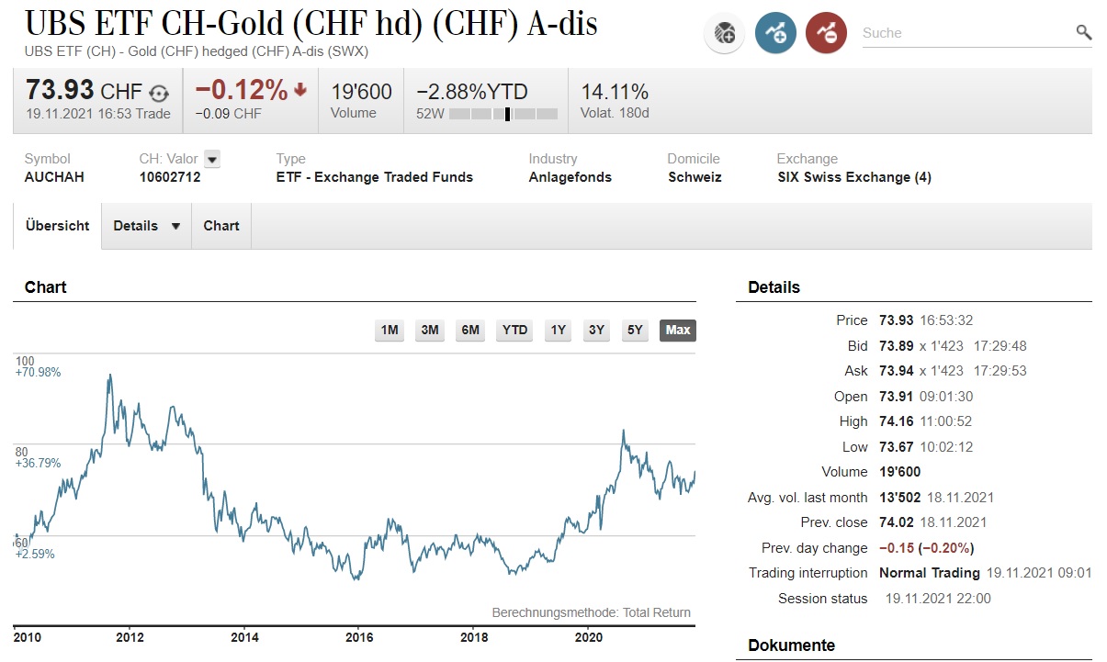This screenshot has height=662, width=1107.
Task: Set chart range to YTD
Action: (x=514, y=331)
